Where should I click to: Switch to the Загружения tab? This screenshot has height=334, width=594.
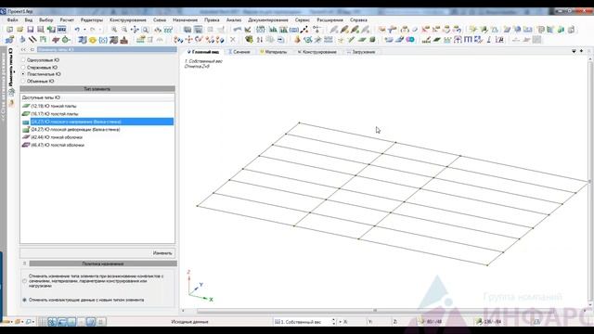tap(361, 52)
